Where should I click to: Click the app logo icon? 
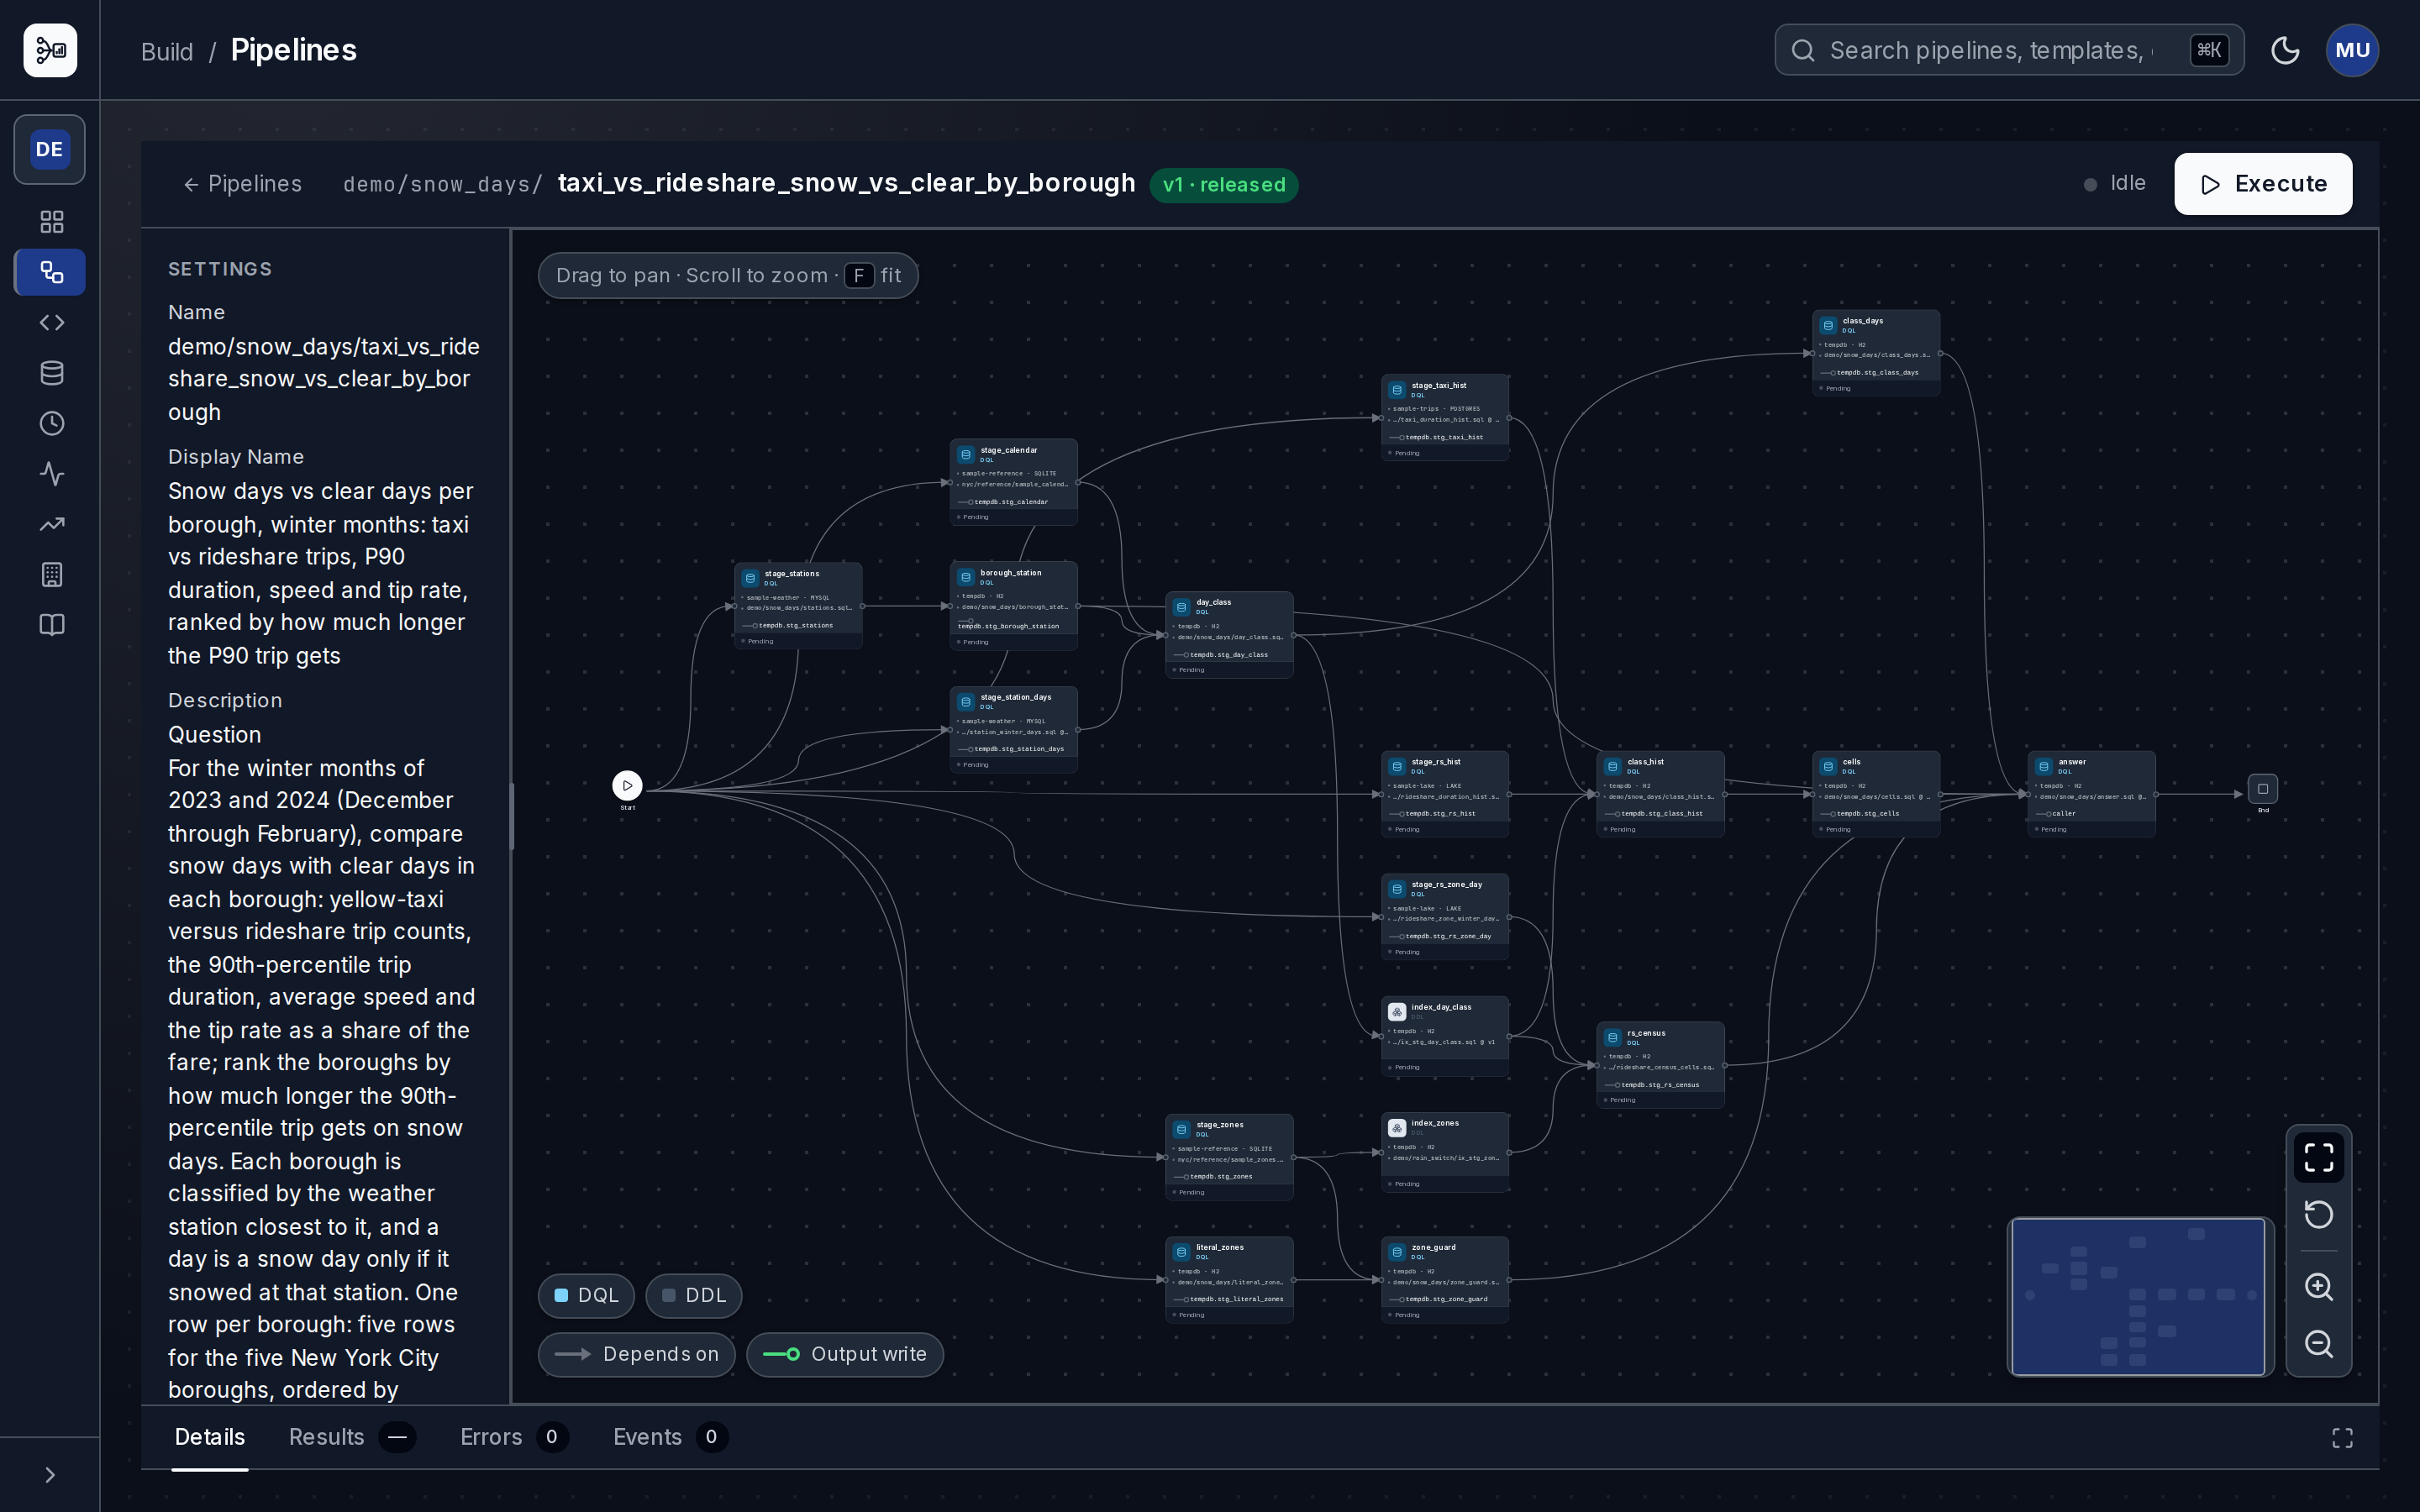click(50, 50)
